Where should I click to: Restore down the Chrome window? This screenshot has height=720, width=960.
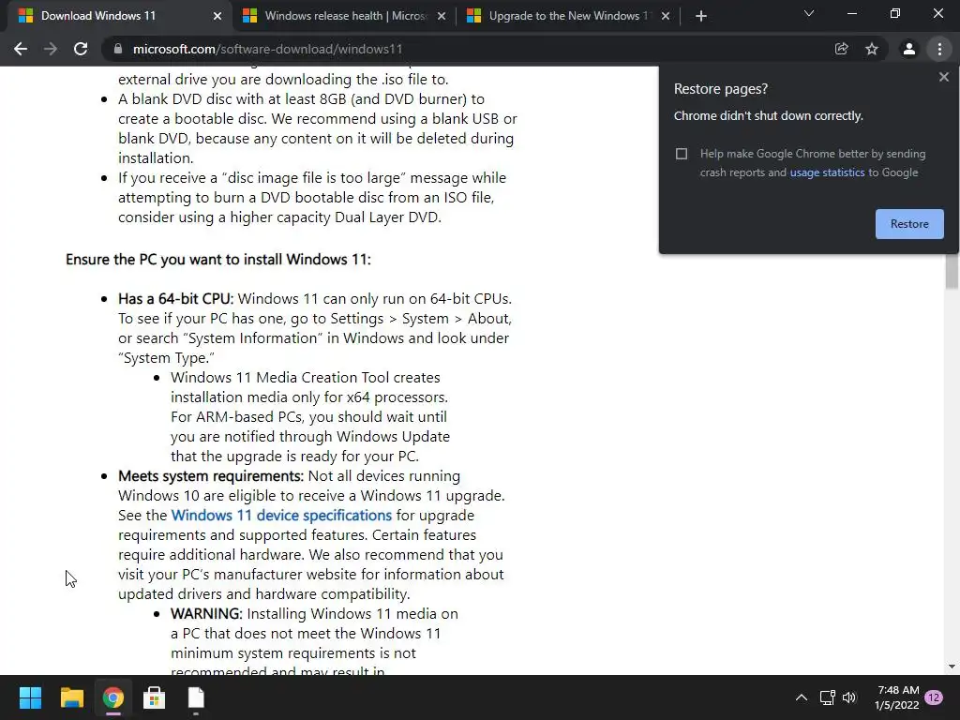[895, 13]
